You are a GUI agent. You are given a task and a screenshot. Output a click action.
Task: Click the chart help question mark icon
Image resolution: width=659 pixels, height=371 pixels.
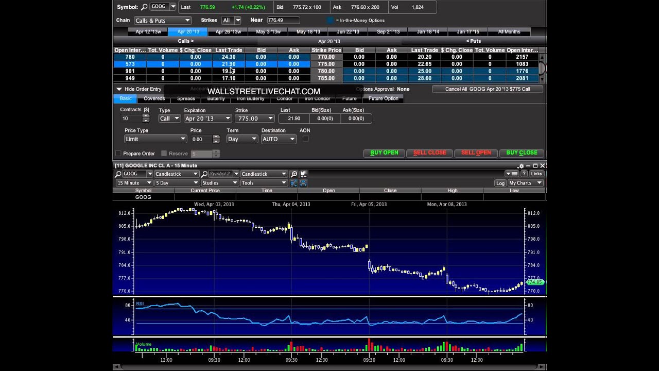point(524,174)
